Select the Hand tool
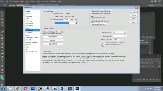163x91 pixels. [2, 70]
